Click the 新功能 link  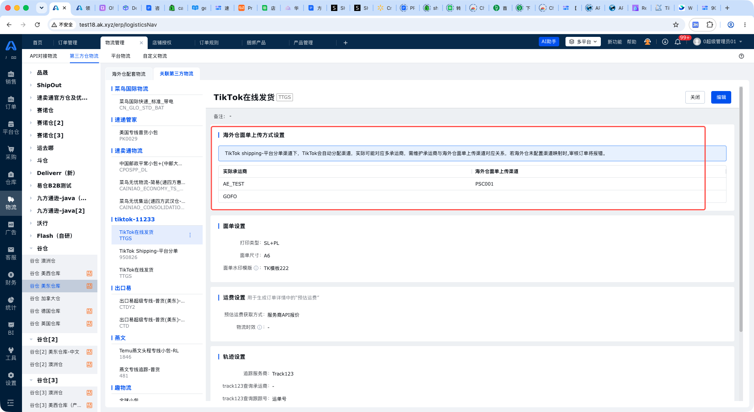tap(615, 42)
